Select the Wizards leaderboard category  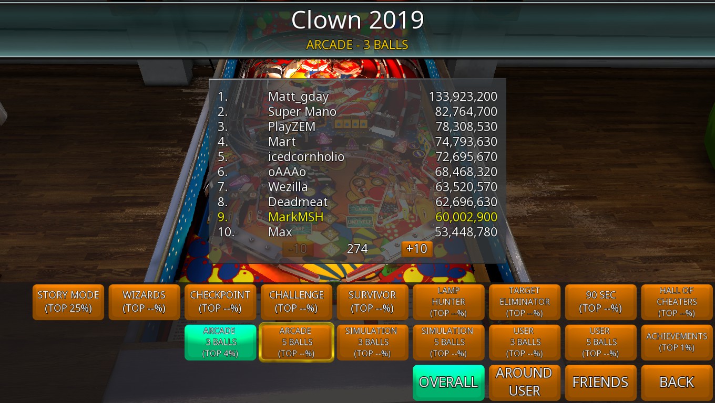(144, 302)
